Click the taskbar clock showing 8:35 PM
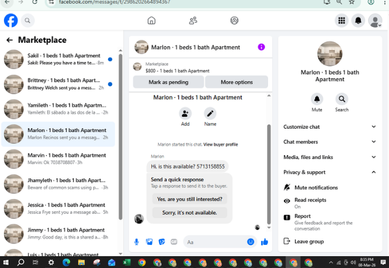Viewport: 389px width, 268px height. coord(367,262)
